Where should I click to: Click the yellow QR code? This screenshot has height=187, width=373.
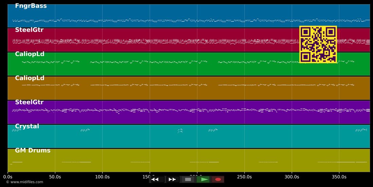click(x=318, y=44)
